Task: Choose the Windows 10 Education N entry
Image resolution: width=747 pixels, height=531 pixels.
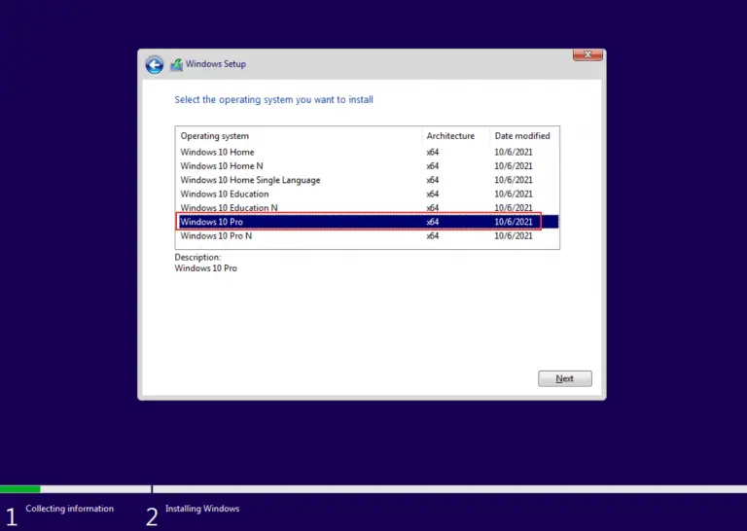Action: [368, 208]
